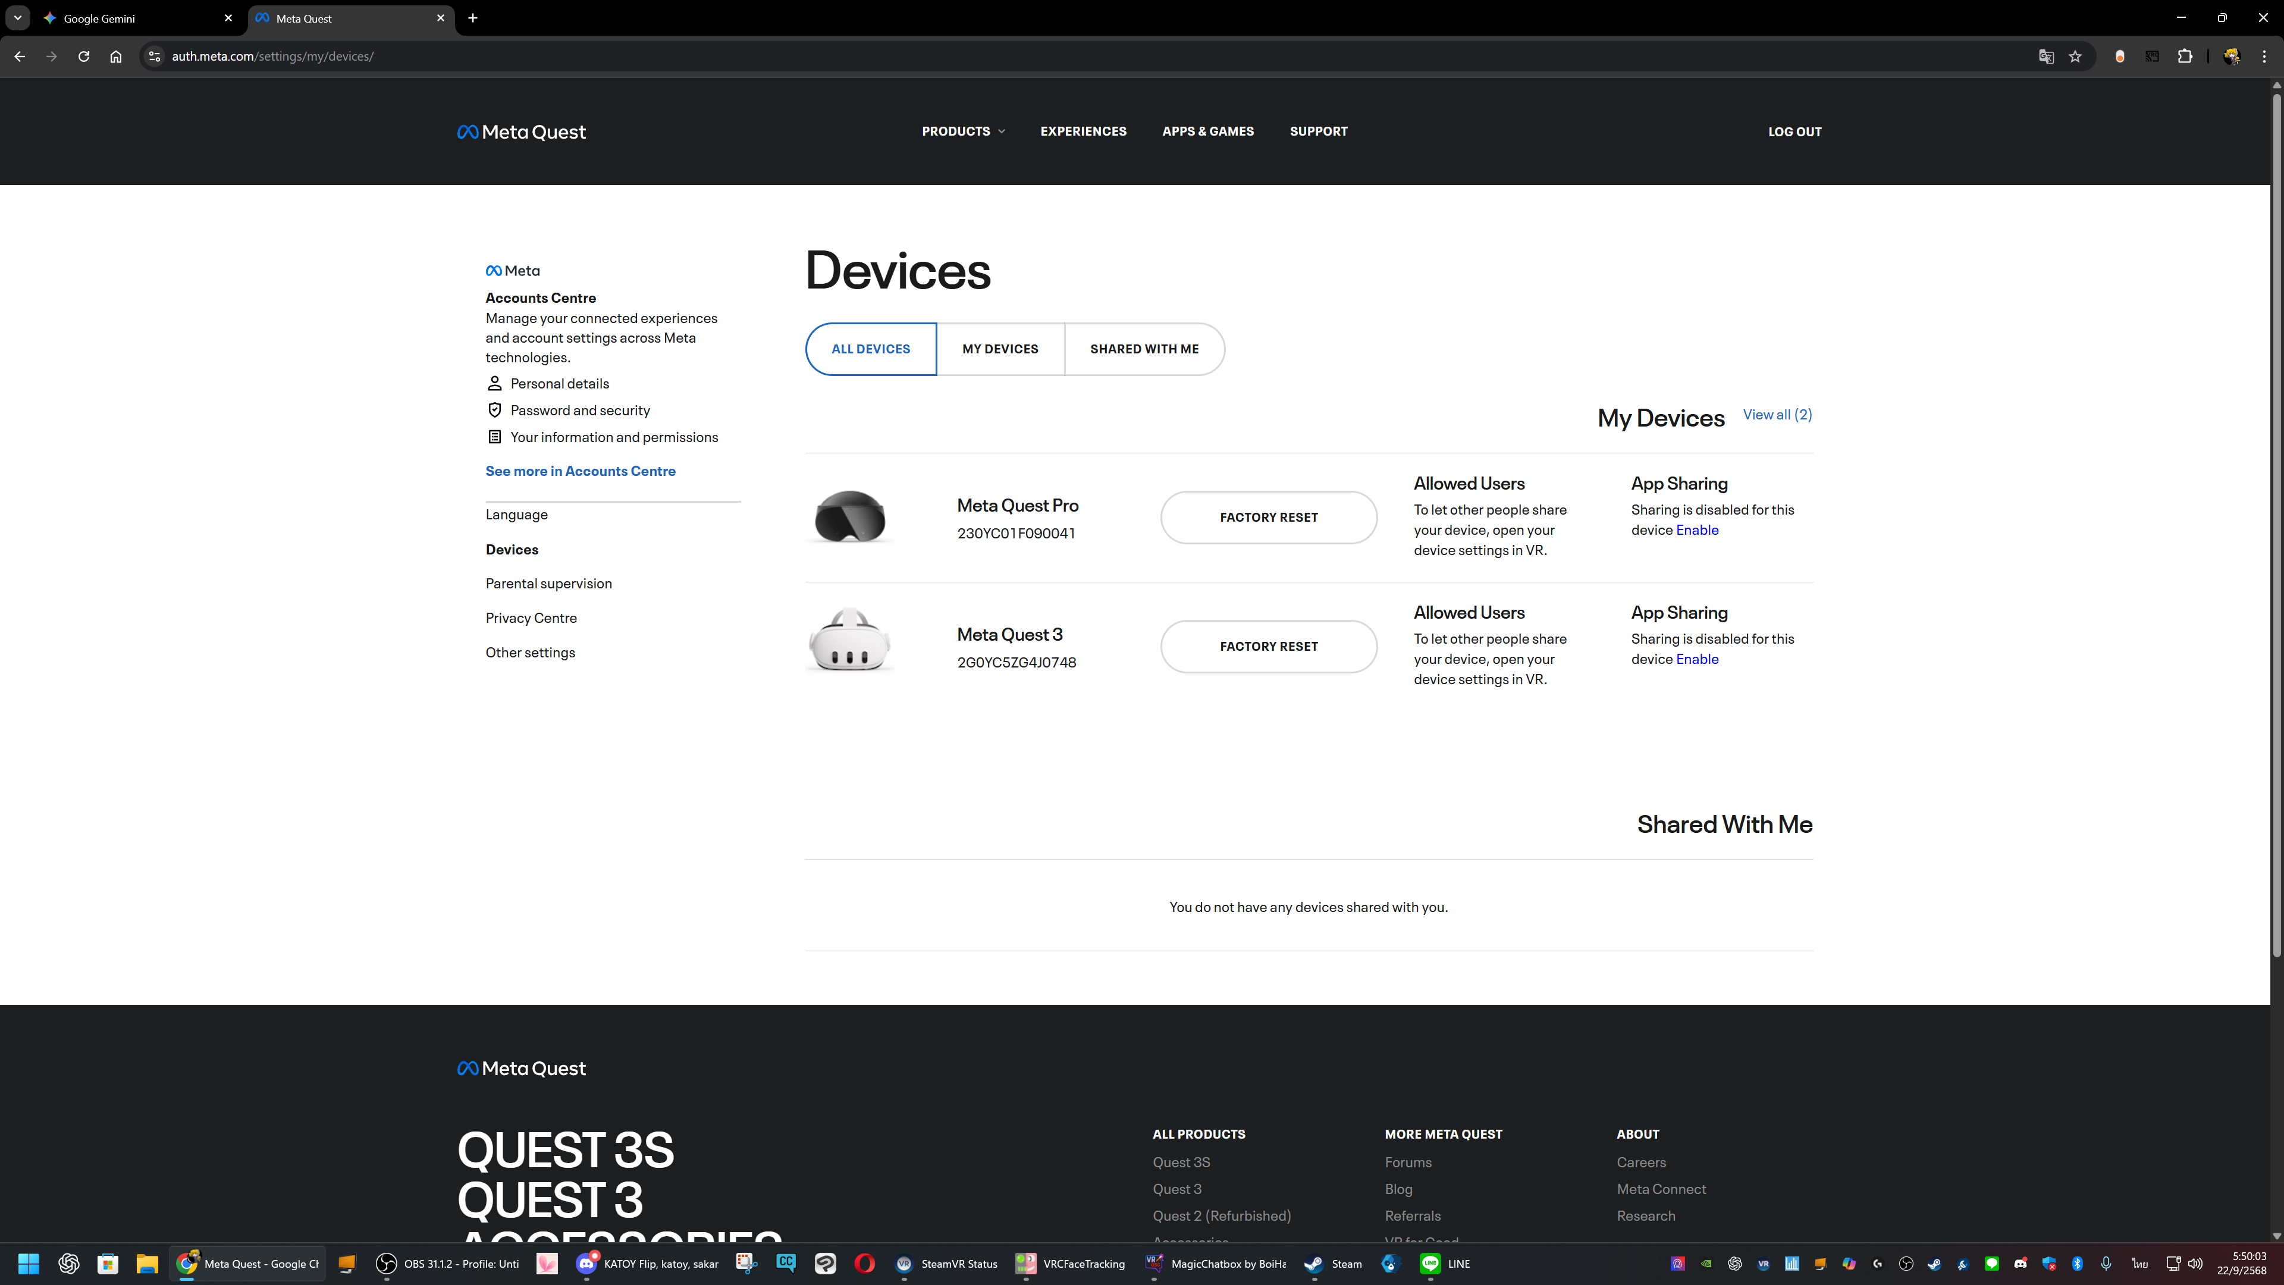Image resolution: width=2284 pixels, height=1285 pixels.
Task: Open the Quest 3 footer link
Action: point(1176,1189)
